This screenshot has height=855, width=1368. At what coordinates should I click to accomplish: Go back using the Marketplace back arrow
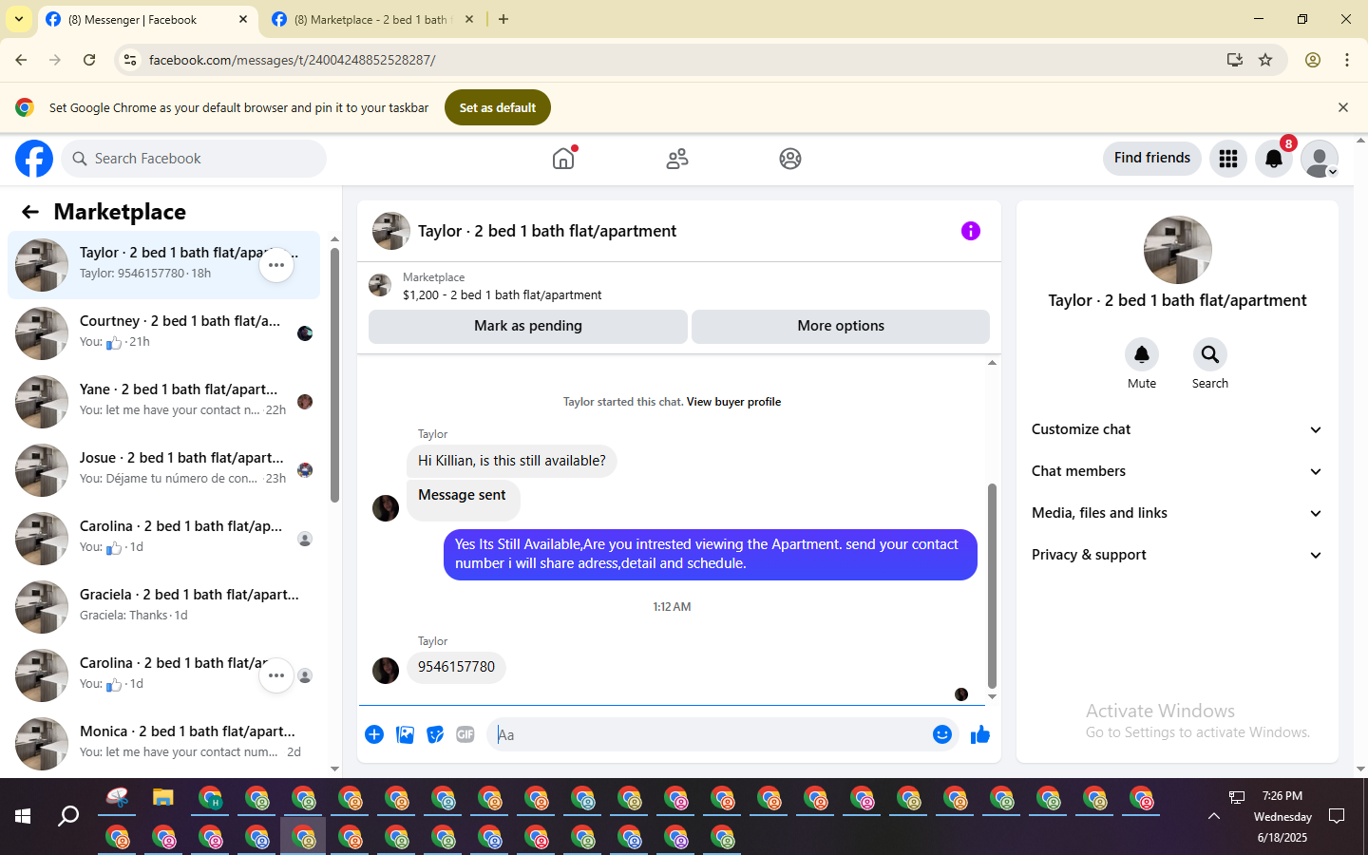(x=30, y=212)
